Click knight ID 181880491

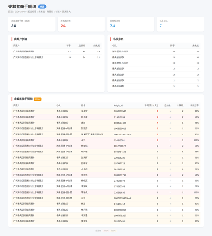pyautogui.click(x=119, y=221)
